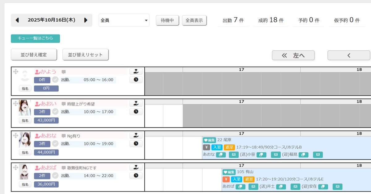Toggle the check circle for かよう
Screen dimensions: 371x194
point(55,80)
